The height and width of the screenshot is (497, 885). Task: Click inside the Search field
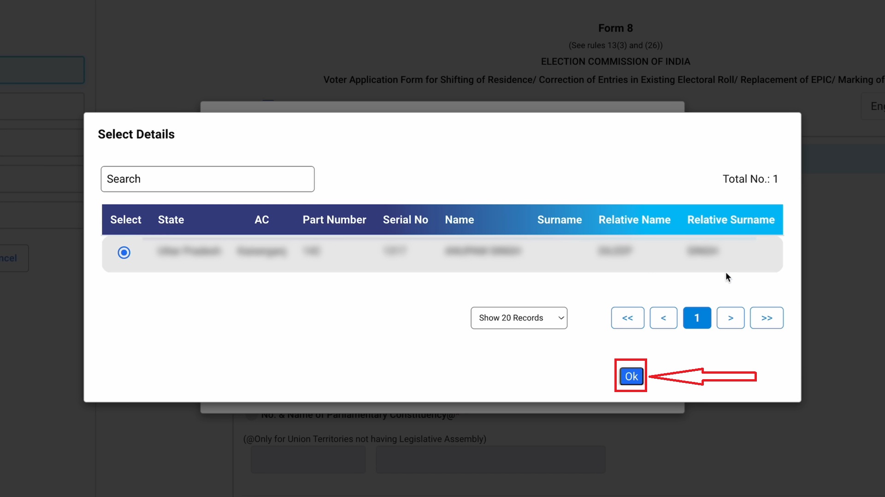(x=207, y=179)
